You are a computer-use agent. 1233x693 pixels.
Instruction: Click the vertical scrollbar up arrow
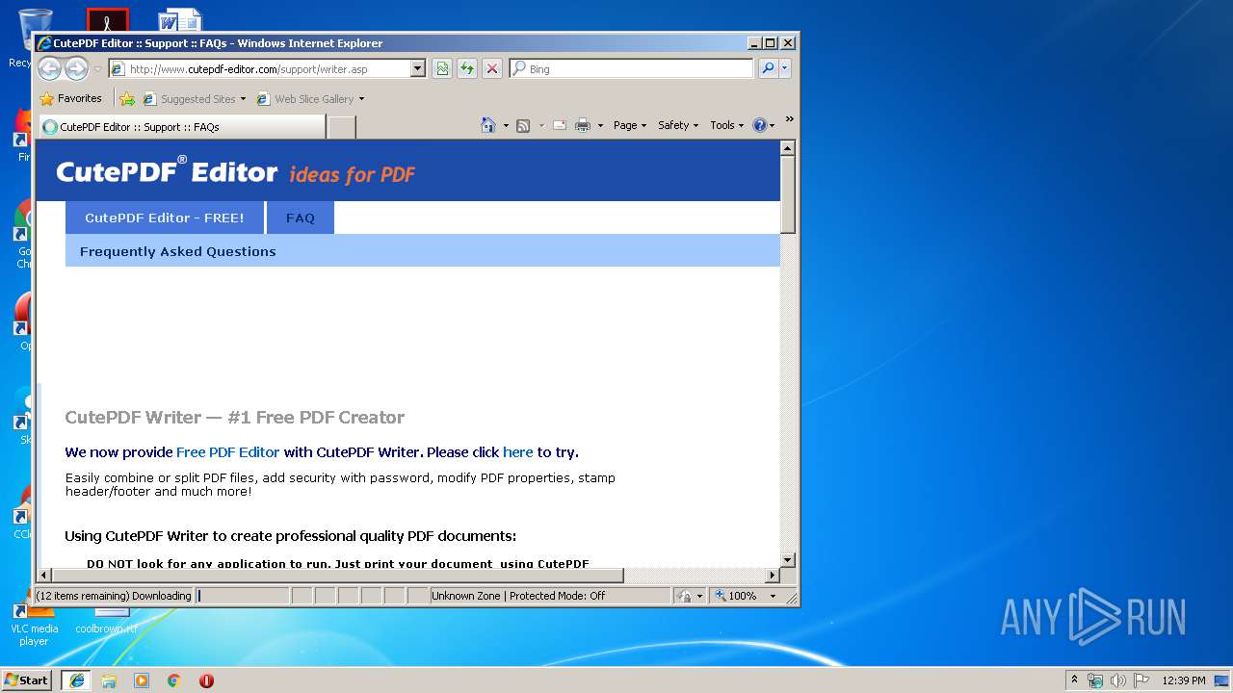[x=787, y=148]
